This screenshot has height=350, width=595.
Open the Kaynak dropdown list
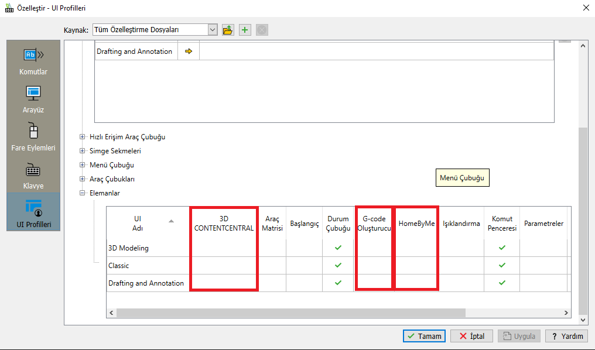coord(212,30)
